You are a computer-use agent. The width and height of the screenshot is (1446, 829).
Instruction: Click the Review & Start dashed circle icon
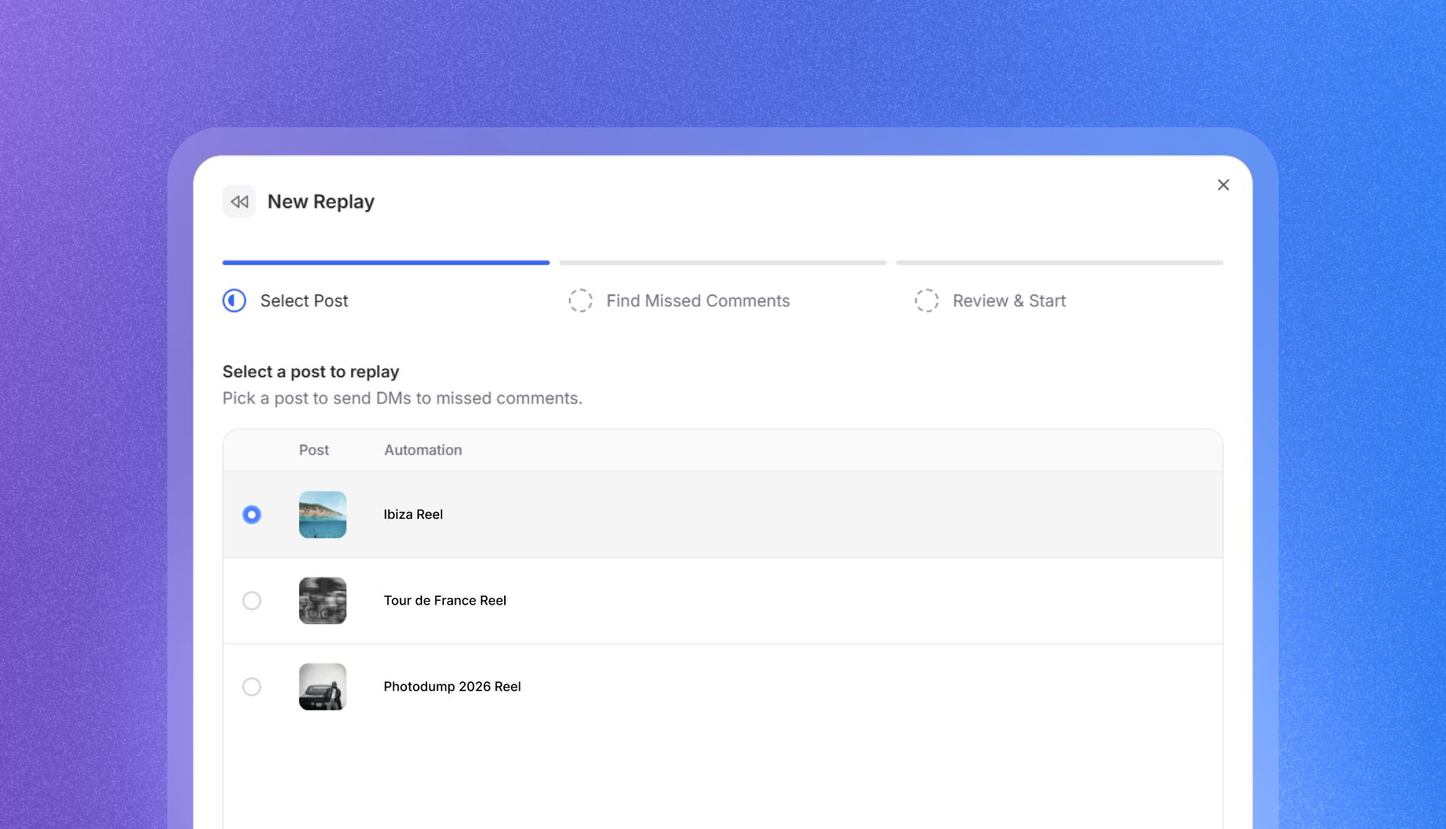pyautogui.click(x=927, y=300)
